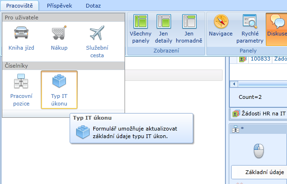The width and height of the screenshot is (287, 184).
Task: Toggle the Diskuse panel button
Action: [x=277, y=29]
